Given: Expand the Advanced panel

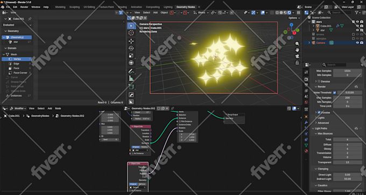Looking at the screenshot, I should [x=316, y=123].
